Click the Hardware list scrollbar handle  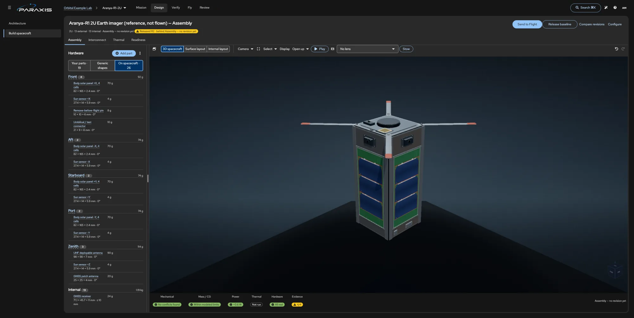[148, 178]
